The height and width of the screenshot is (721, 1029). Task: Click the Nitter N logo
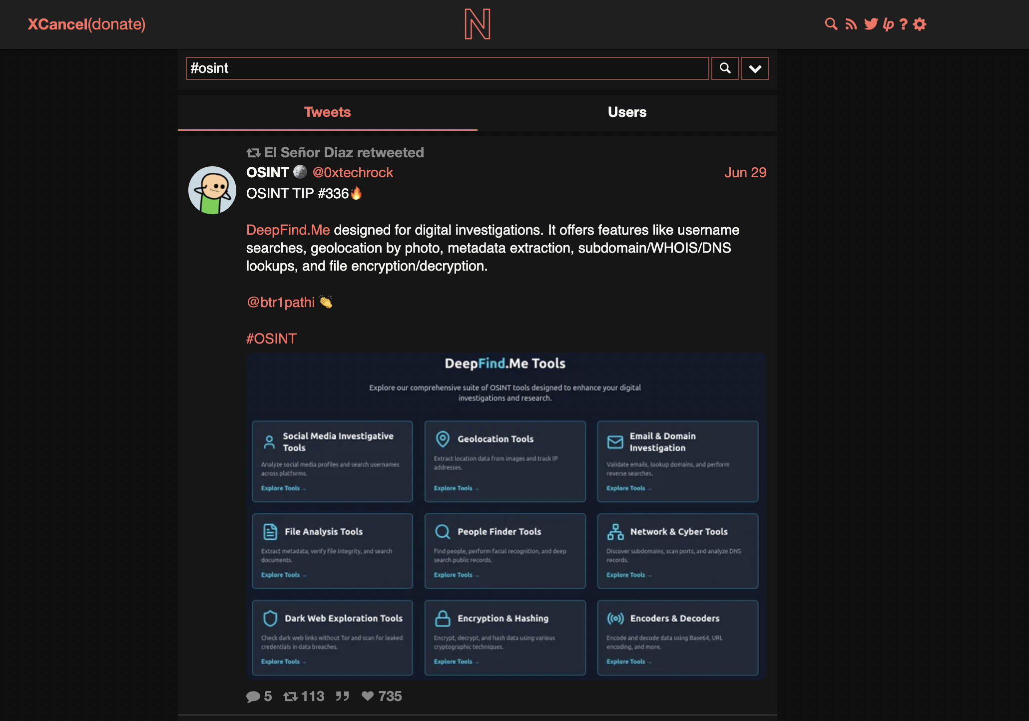(x=477, y=24)
